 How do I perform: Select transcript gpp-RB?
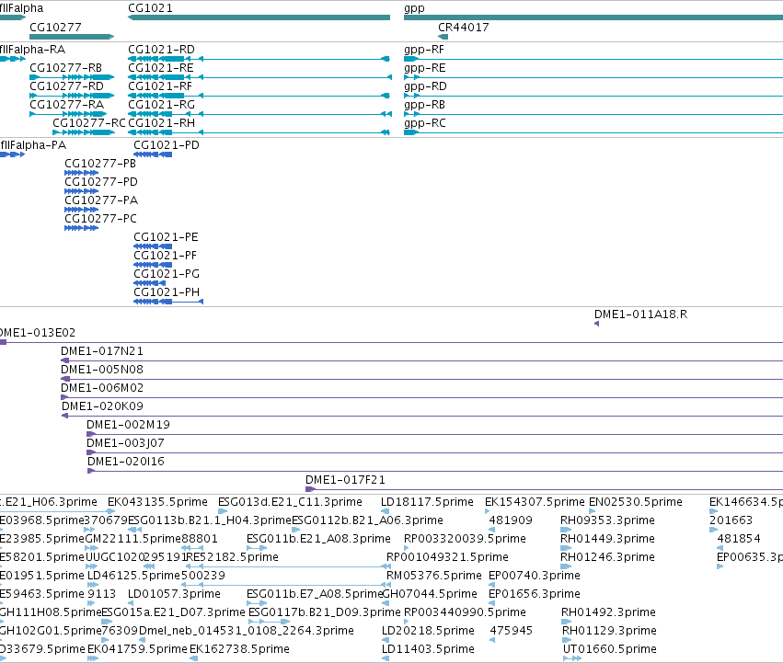(x=593, y=114)
